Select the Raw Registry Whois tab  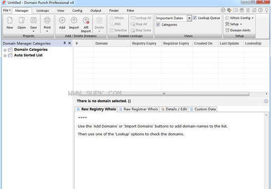point(96,109)
